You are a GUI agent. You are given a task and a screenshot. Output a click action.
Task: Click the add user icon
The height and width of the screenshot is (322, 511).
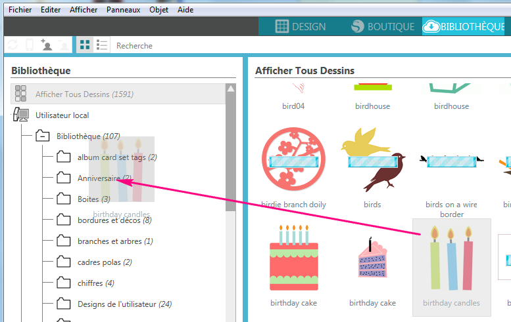pyautogui.click(x=46, y=45)
